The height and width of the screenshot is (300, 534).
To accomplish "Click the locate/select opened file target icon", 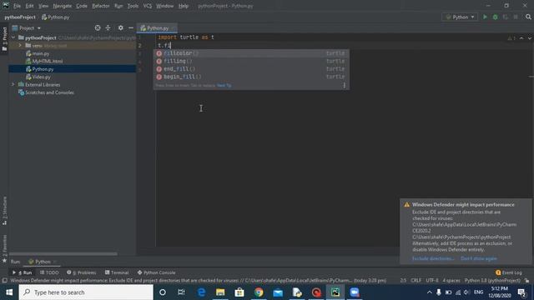I will [x=98, y=27].
